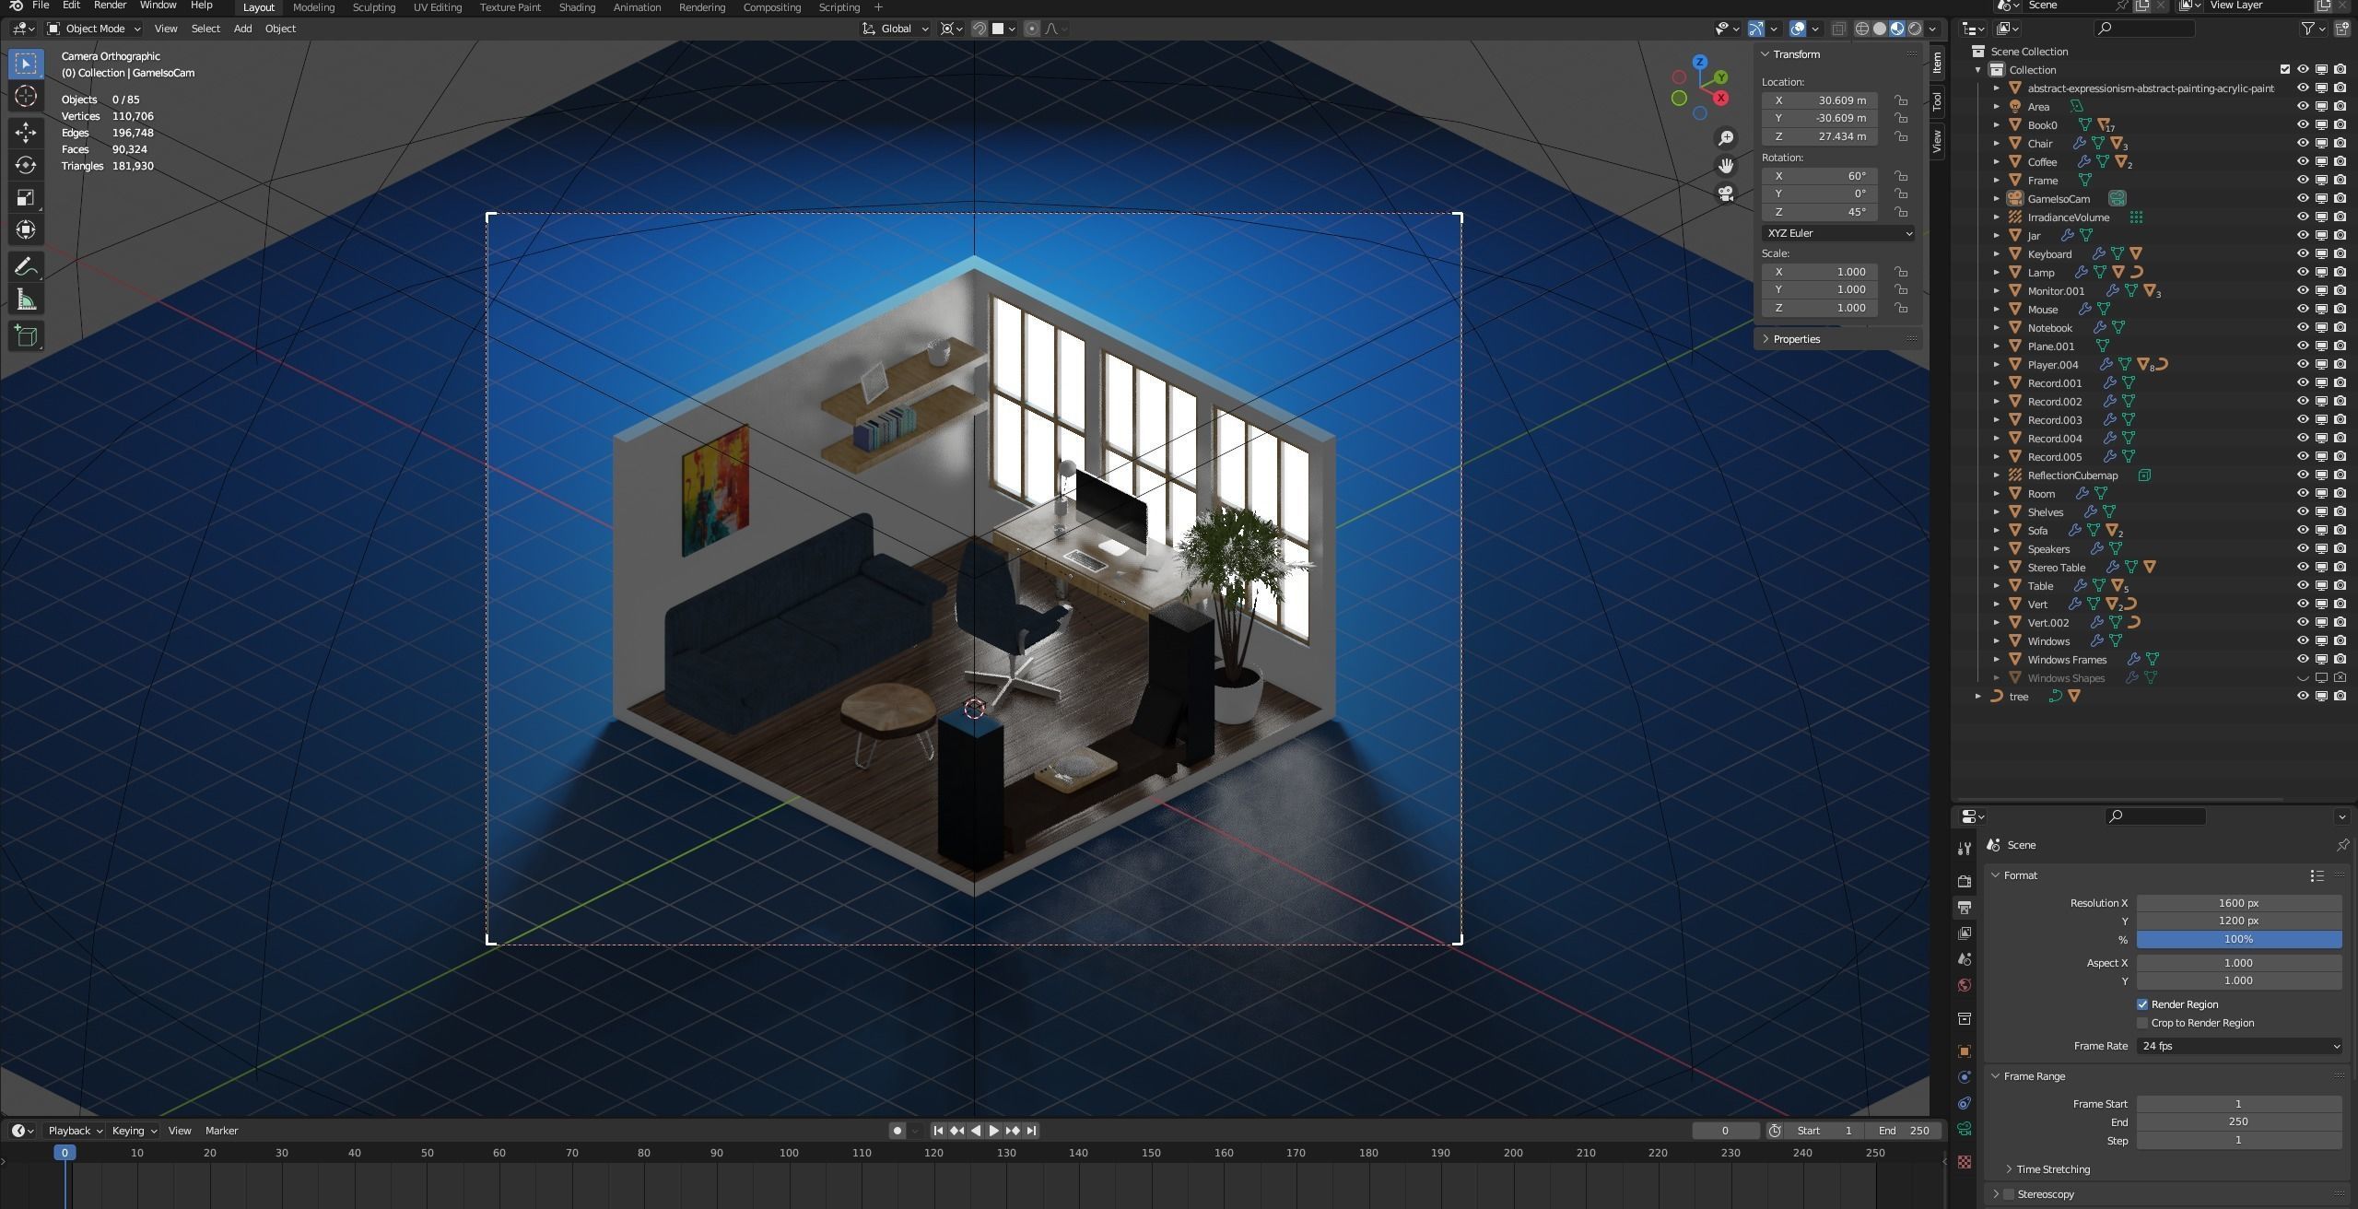Image resolution: width=2358 pixels, height=1209 pixels.
Task: Show the Windows Shapes object via eye
Action: [x=2303, y=678]
